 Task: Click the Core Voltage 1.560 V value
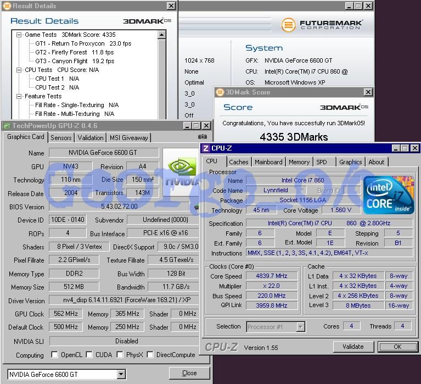[x=341, y=210]
